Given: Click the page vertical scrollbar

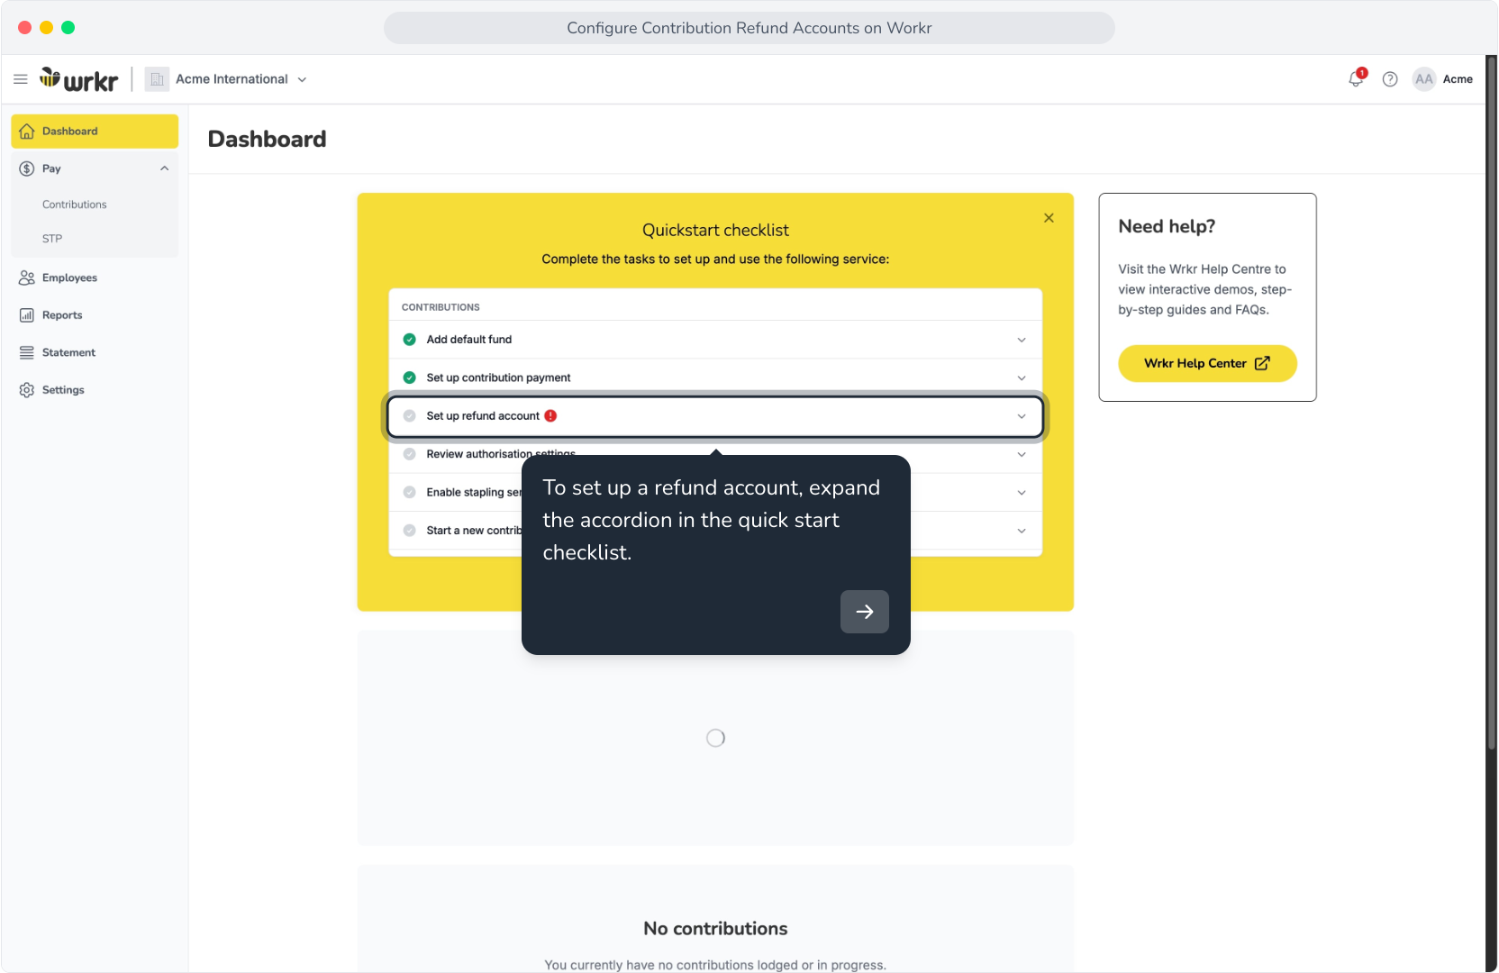Looking at the screenshot, I should [1491, 404].
